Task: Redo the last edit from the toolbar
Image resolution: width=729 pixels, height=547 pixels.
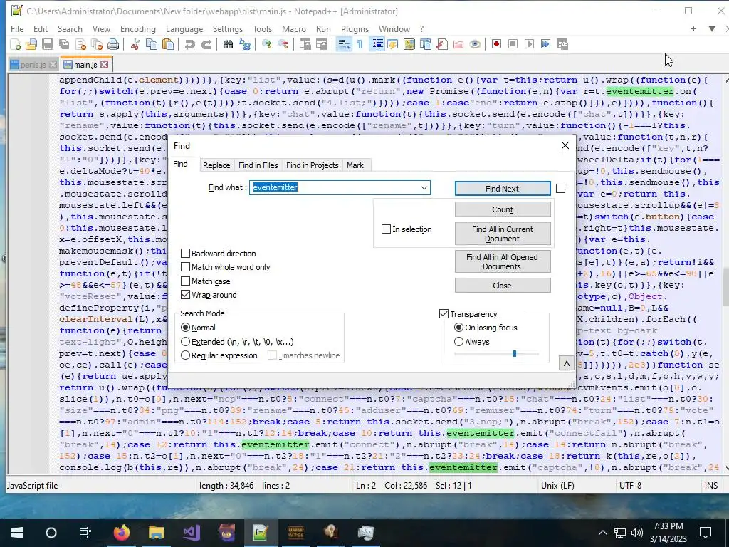Action: [206, 44]
